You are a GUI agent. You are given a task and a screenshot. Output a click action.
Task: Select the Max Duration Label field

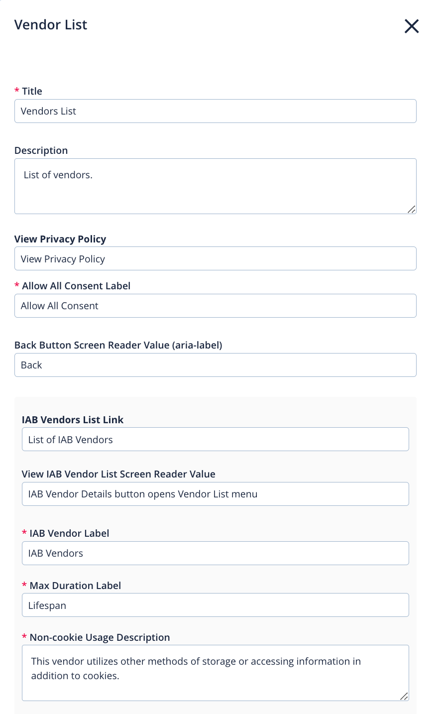pos(215,605)
